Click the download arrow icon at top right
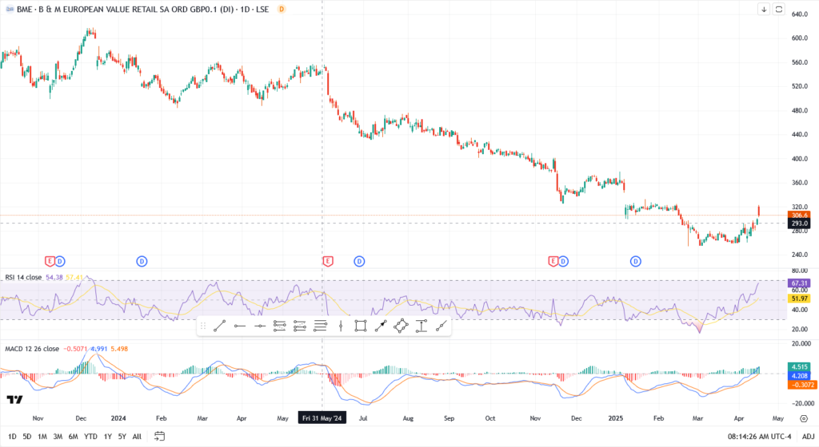Image resolution: width=819 pixels, height=447 pixels. point(764,10)
